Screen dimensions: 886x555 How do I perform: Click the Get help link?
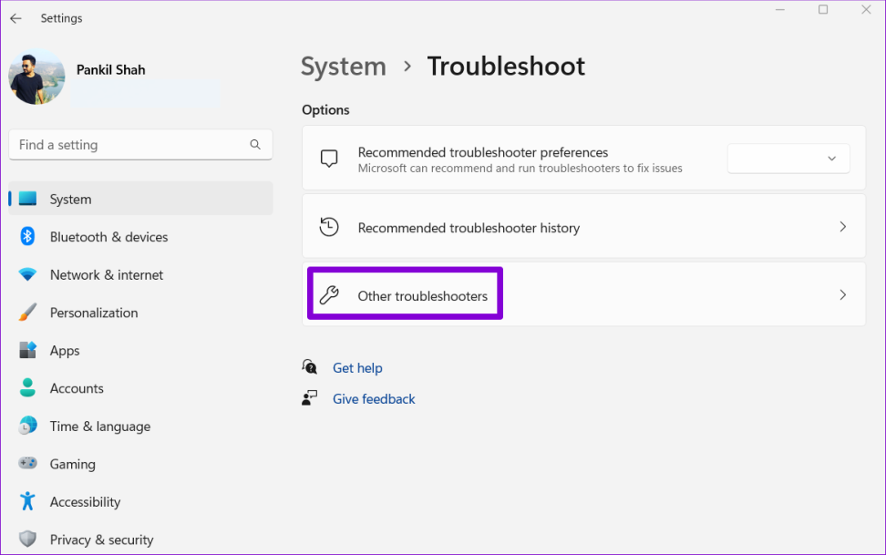point(357,367)
